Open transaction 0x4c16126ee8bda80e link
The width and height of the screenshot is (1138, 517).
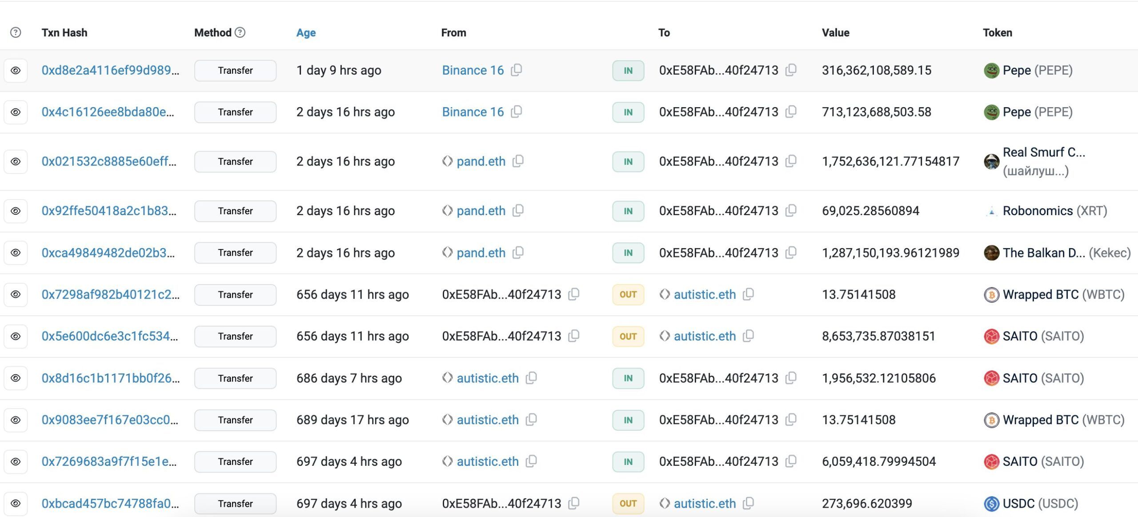coord(108,112)
